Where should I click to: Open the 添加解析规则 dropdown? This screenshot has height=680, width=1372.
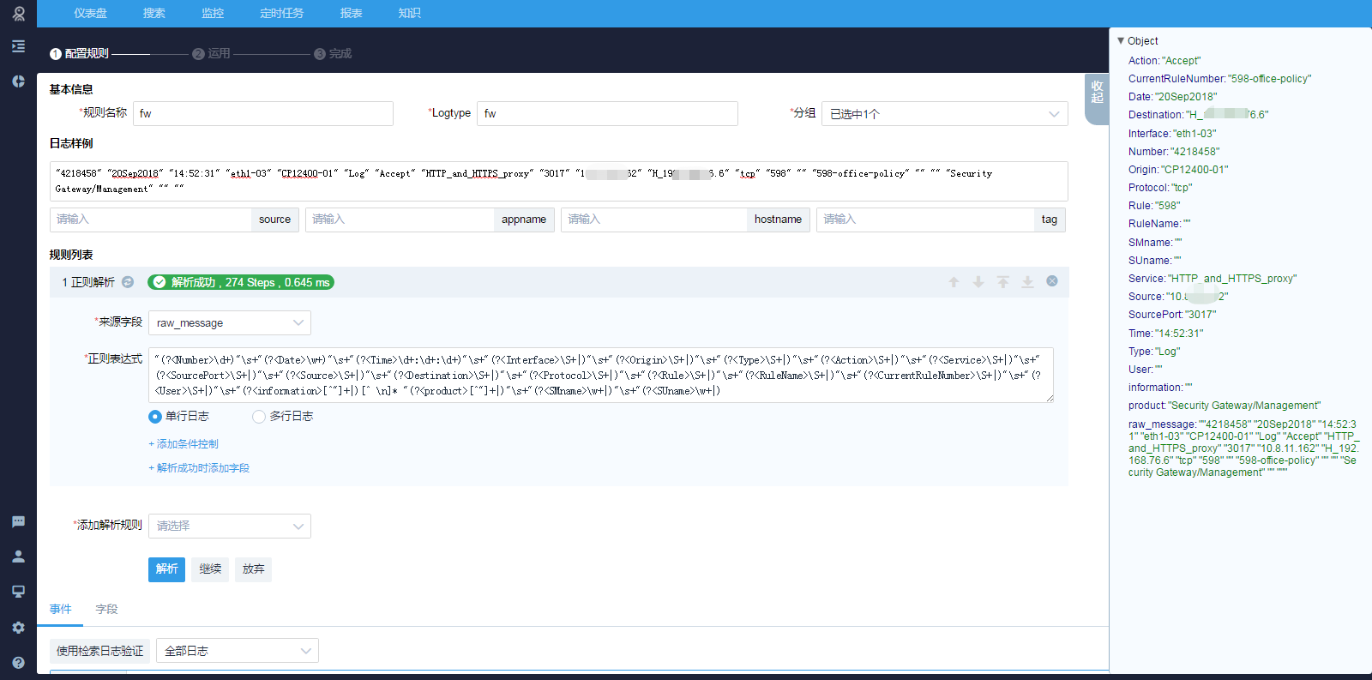[229, 526]
